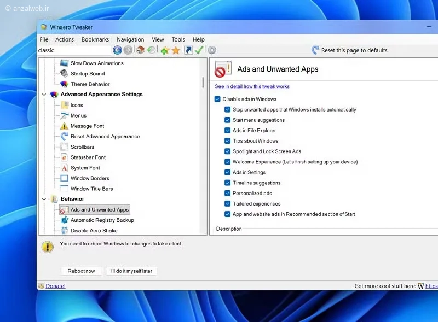Click the Statusbar Font icon
438x322 pixels.
coord(64,157)
